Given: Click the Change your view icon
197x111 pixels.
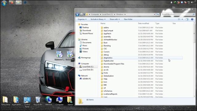Looking at the screenshot, I should point(179,19).
